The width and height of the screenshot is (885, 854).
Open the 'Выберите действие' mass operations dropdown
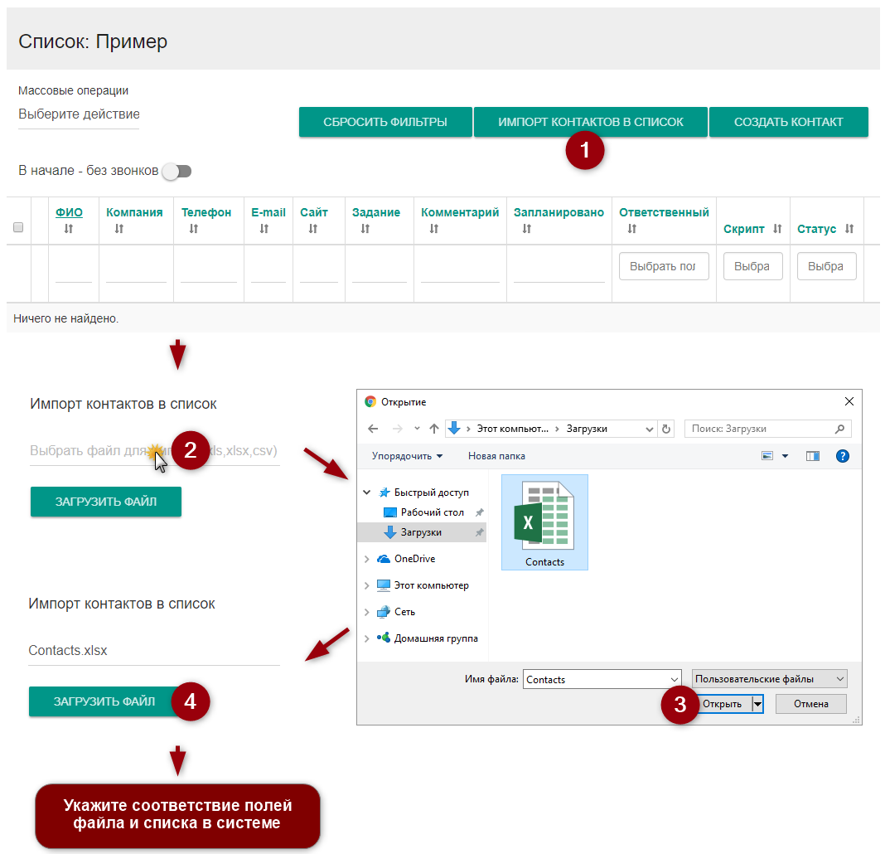79,114
